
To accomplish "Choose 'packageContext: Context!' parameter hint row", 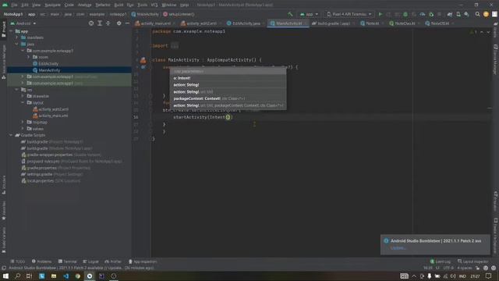I will [x=228, y=98].
